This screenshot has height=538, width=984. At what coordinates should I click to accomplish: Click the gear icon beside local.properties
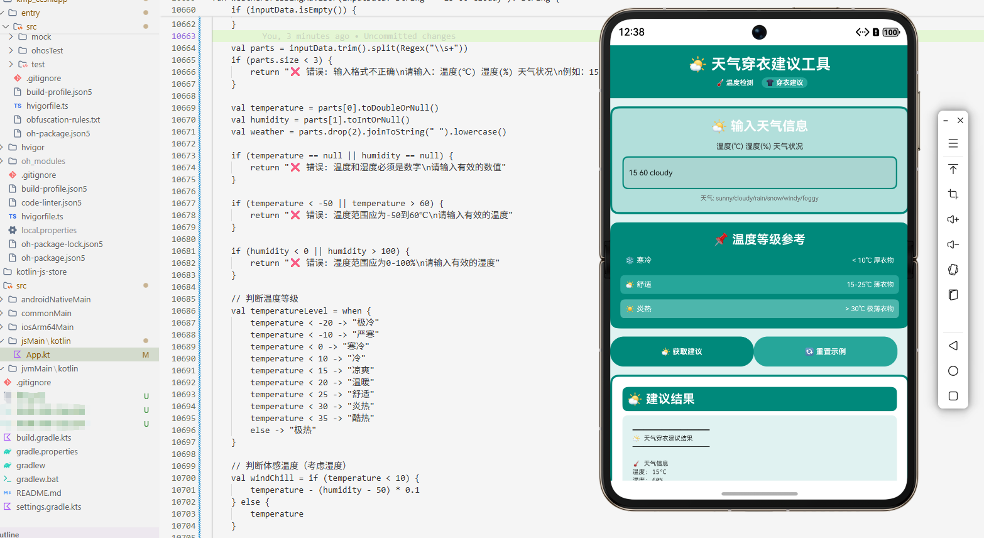click(x=13, y=230)
